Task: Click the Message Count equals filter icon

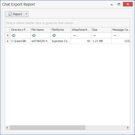Action: (x=115, y=36)
